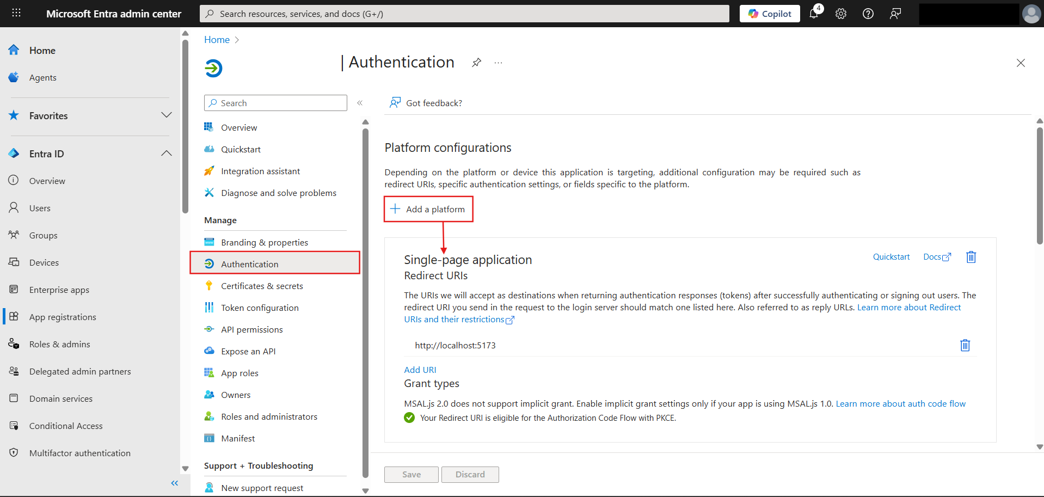Click the global search resources field

(x=464, y=14)
